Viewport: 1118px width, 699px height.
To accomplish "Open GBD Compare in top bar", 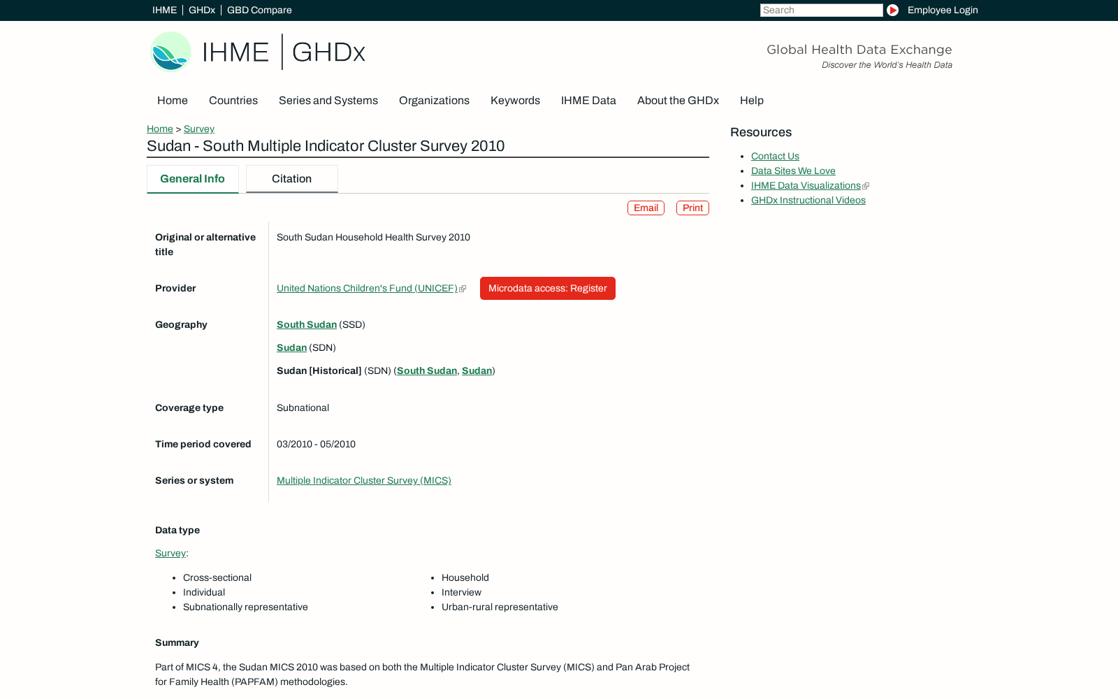I will pos(259,10).
